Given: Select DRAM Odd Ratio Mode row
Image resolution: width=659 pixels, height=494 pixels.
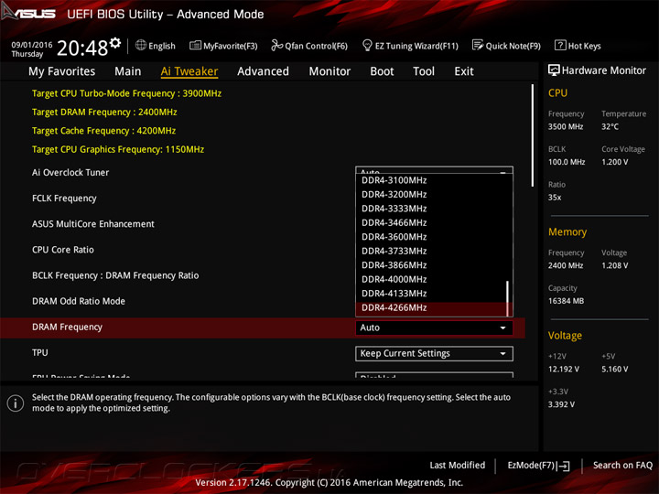Looking at the screenshot, I should [x=79, y=301].
